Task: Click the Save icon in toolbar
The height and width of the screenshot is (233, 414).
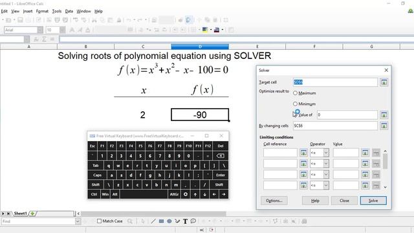Action: point(20,20)
